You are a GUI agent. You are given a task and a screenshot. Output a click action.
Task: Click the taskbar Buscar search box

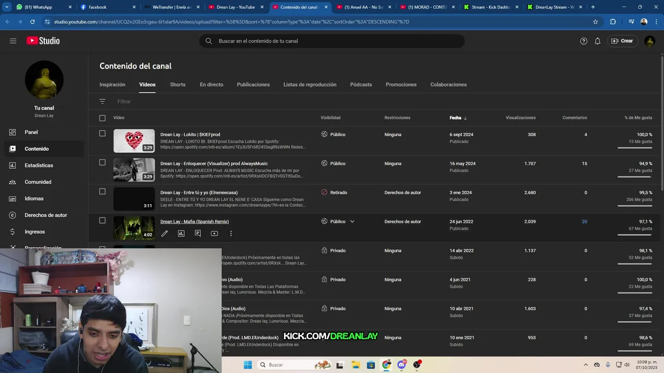pyautogui.click(x=295, y=365)
